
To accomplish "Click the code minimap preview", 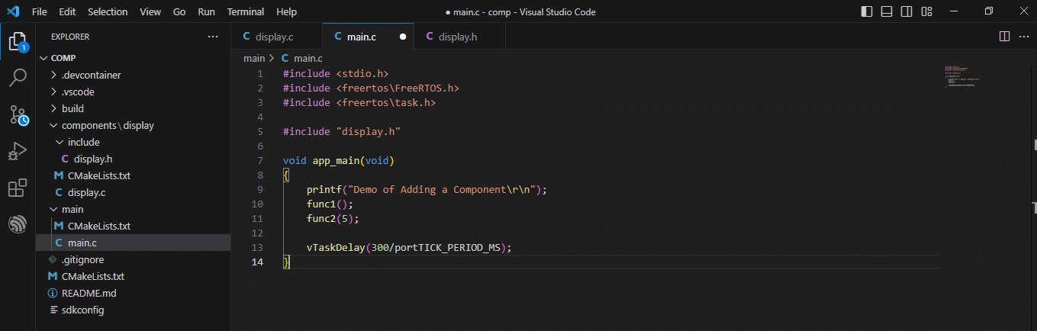I will [x=963, y=76].
